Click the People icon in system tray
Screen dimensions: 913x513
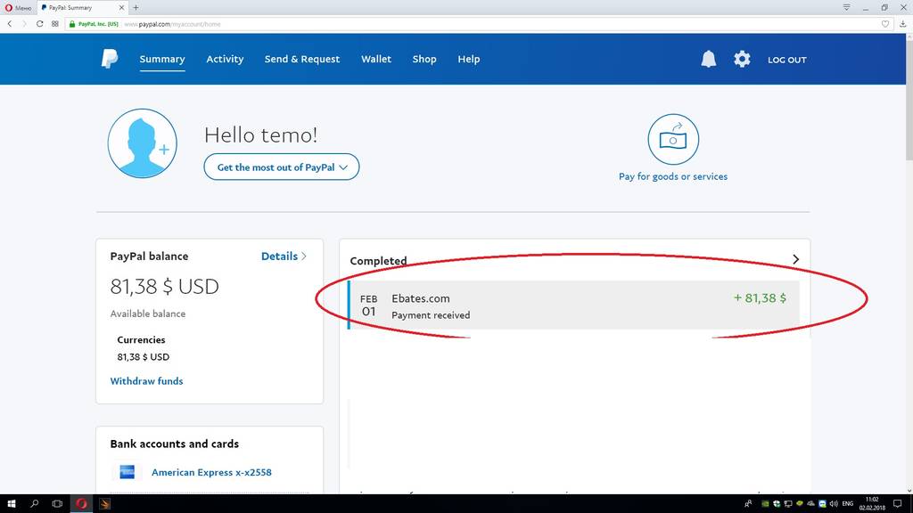(x=748, y=504)
